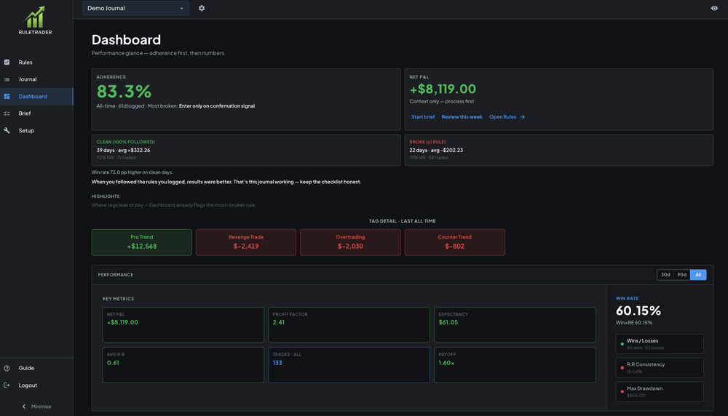Open journal settings gear icon
This screenshot has height=416, width=728.
point(202,8)
